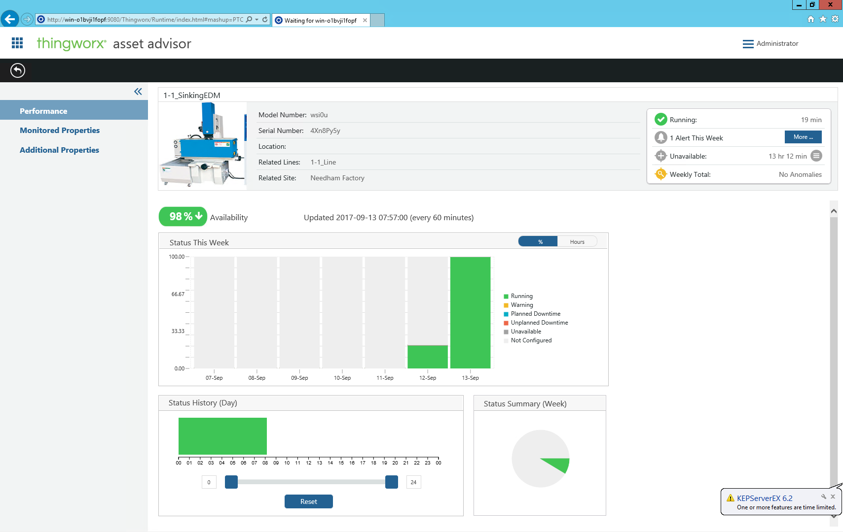Open a new browser tab
This screenshot has width=843, height=532.
pos(377,20)
